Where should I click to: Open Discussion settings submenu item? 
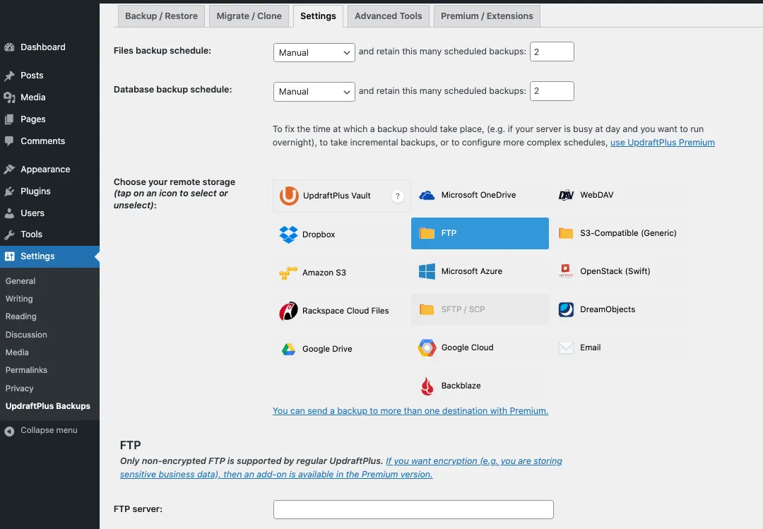pos(26,335)
